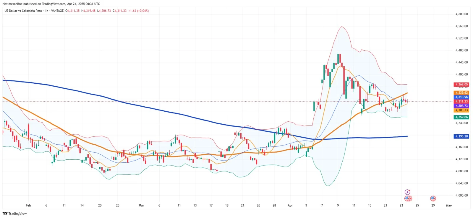Click the US flag event icon above date 29
This screenshot has width=473, height=218.
click(x=433, y=198)
